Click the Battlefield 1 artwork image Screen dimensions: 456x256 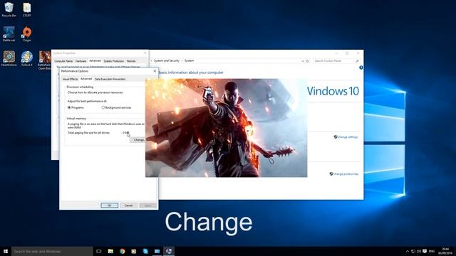[x=227, y=128]
